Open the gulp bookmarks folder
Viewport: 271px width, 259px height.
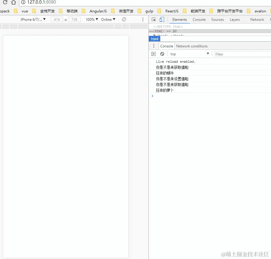click(145, 11)
